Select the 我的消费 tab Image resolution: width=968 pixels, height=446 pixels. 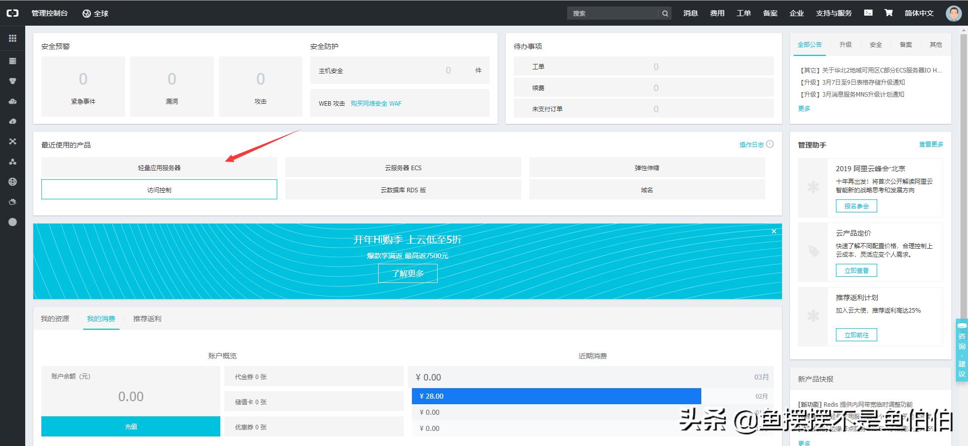click(101, 319)
